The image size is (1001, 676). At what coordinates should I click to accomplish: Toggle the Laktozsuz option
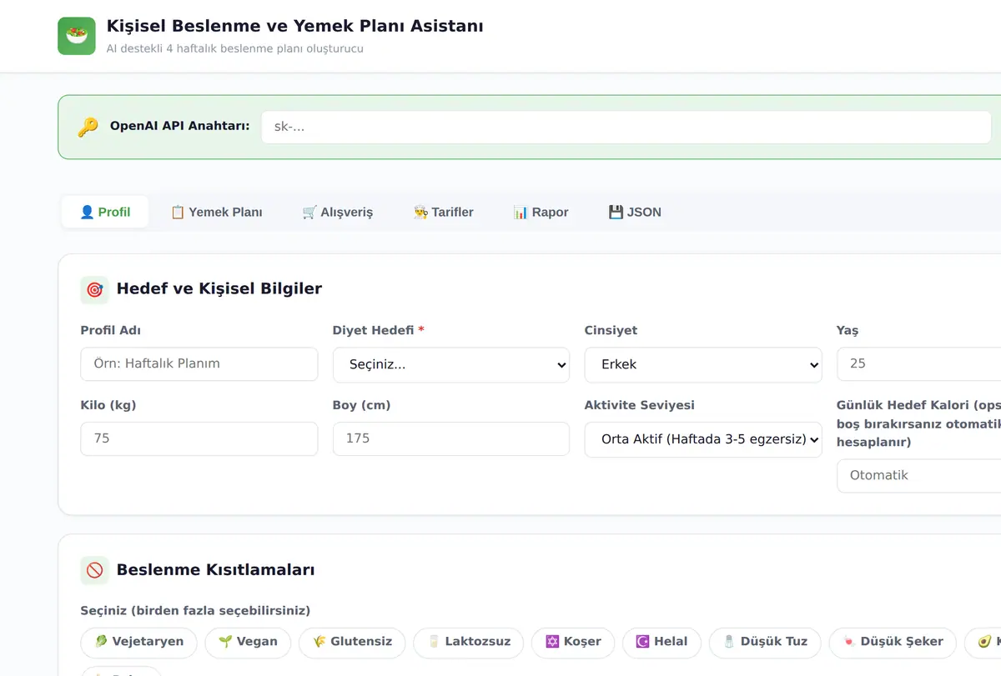coord(468,642)
